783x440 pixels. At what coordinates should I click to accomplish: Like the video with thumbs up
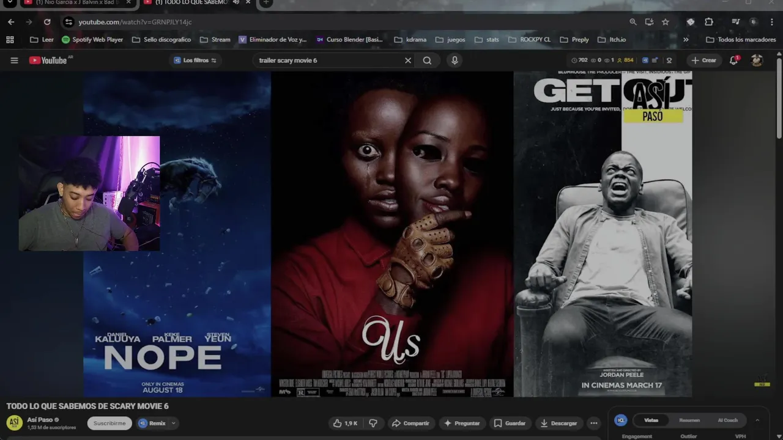[x=344, y=423]
